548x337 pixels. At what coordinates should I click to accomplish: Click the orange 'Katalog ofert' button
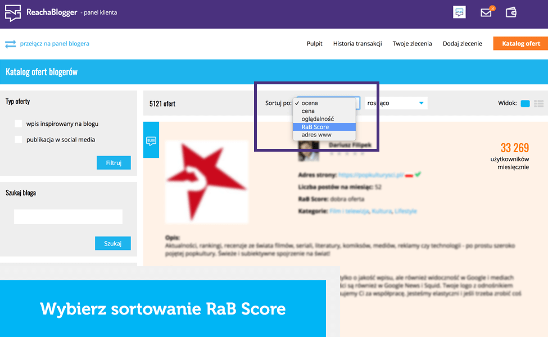coord(520,44)
